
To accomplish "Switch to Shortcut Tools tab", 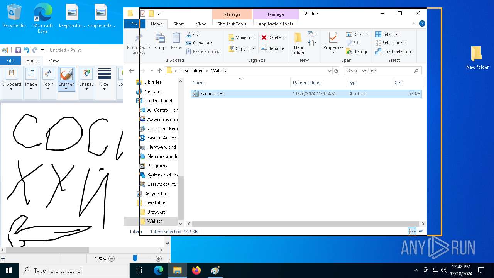I will [232, 24].
